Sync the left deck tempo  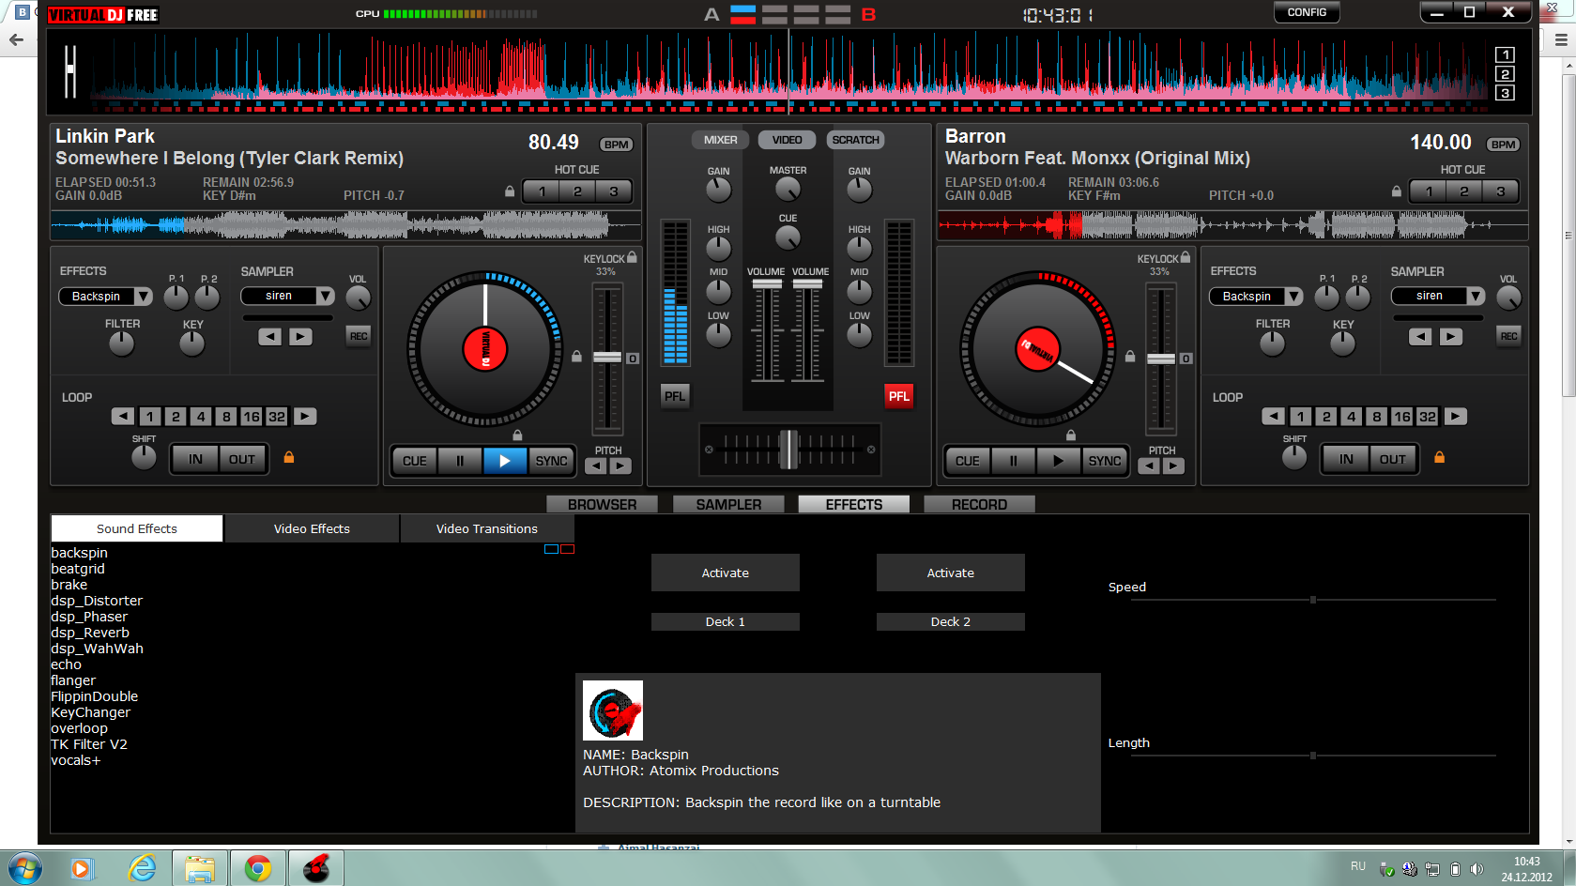551,461
